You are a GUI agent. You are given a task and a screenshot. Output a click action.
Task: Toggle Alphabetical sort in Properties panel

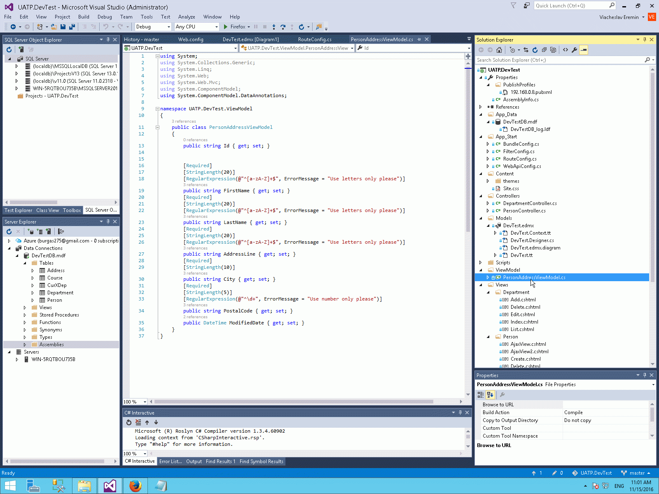[490, 395]
